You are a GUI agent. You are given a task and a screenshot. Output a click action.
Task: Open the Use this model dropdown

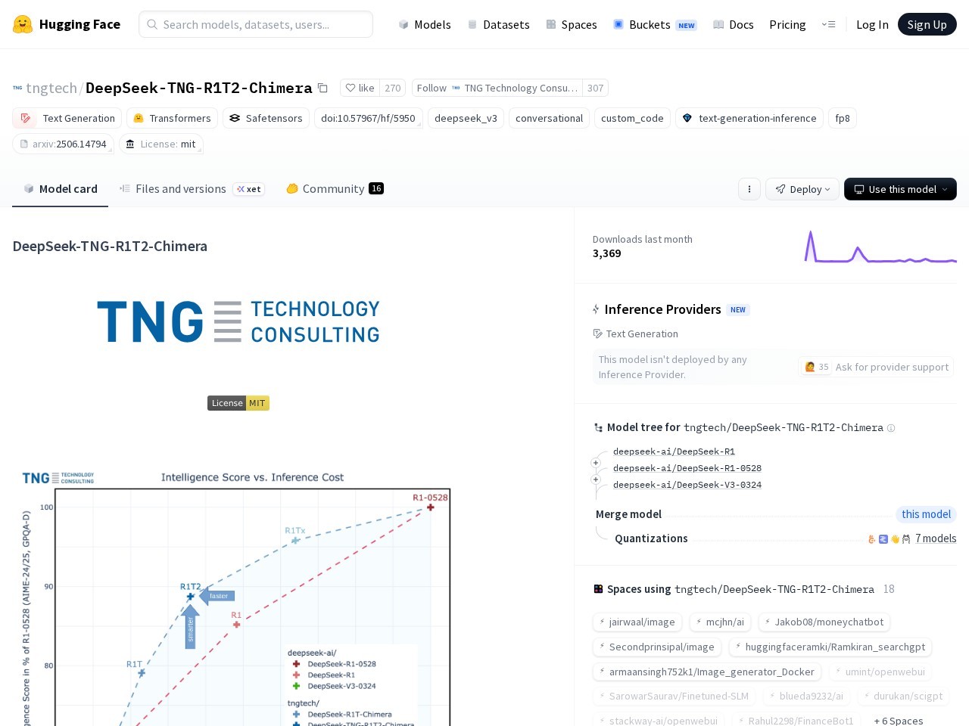pos(900,189)
